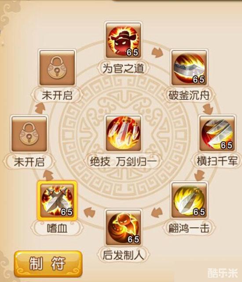Click the 破釜沉舟 name label

(x=189, y=95)
